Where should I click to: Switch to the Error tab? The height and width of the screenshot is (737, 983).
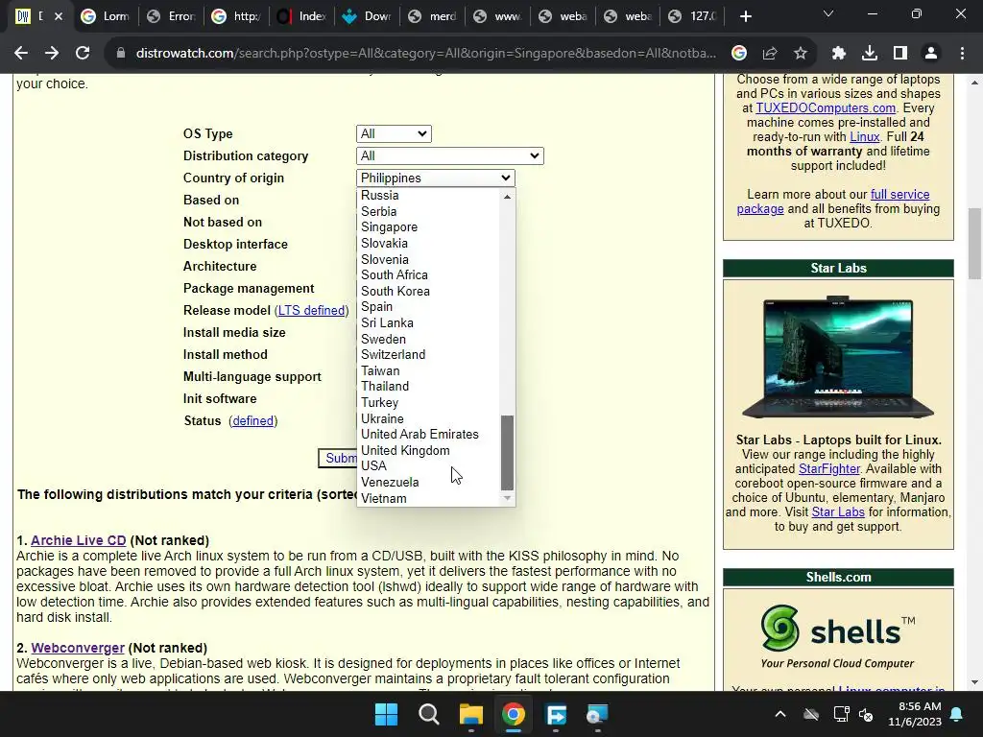point(171,16)
